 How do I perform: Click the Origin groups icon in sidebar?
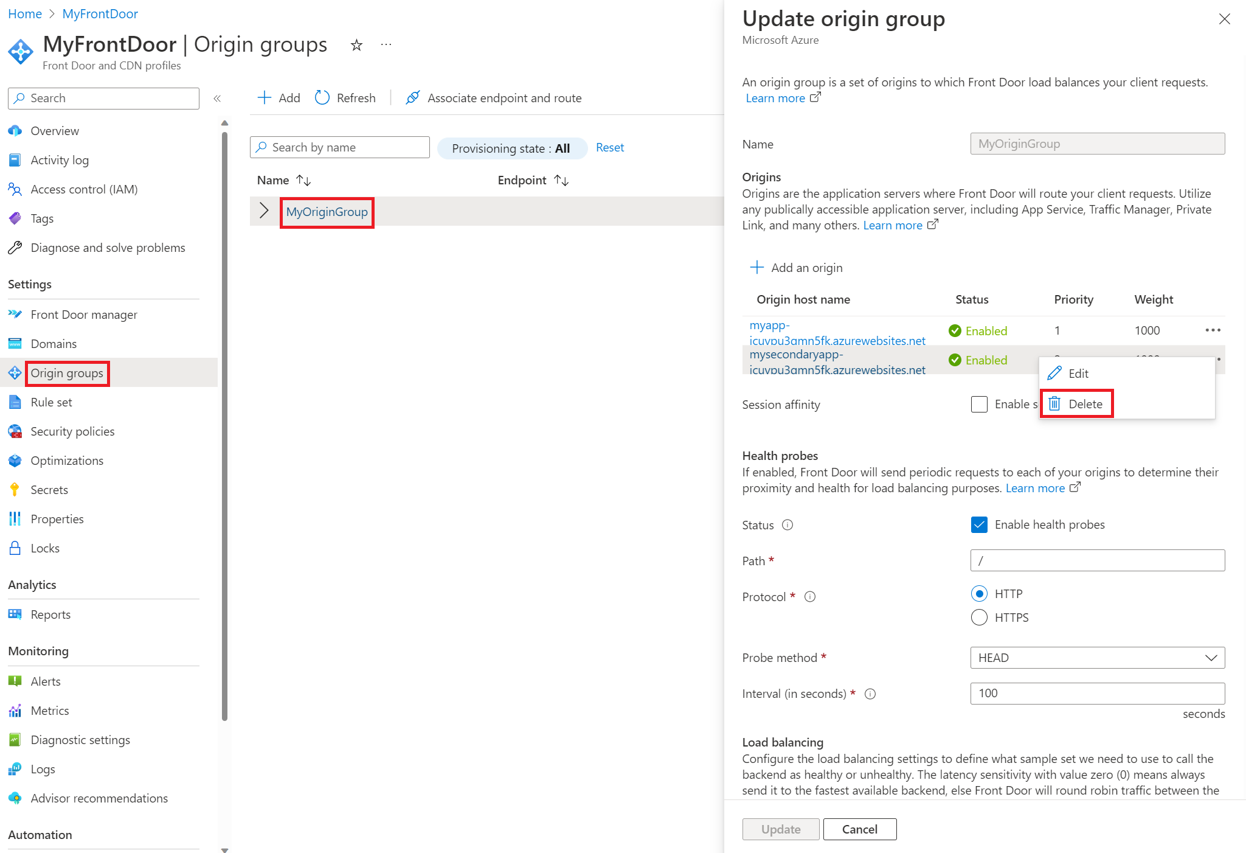[17, 372]
